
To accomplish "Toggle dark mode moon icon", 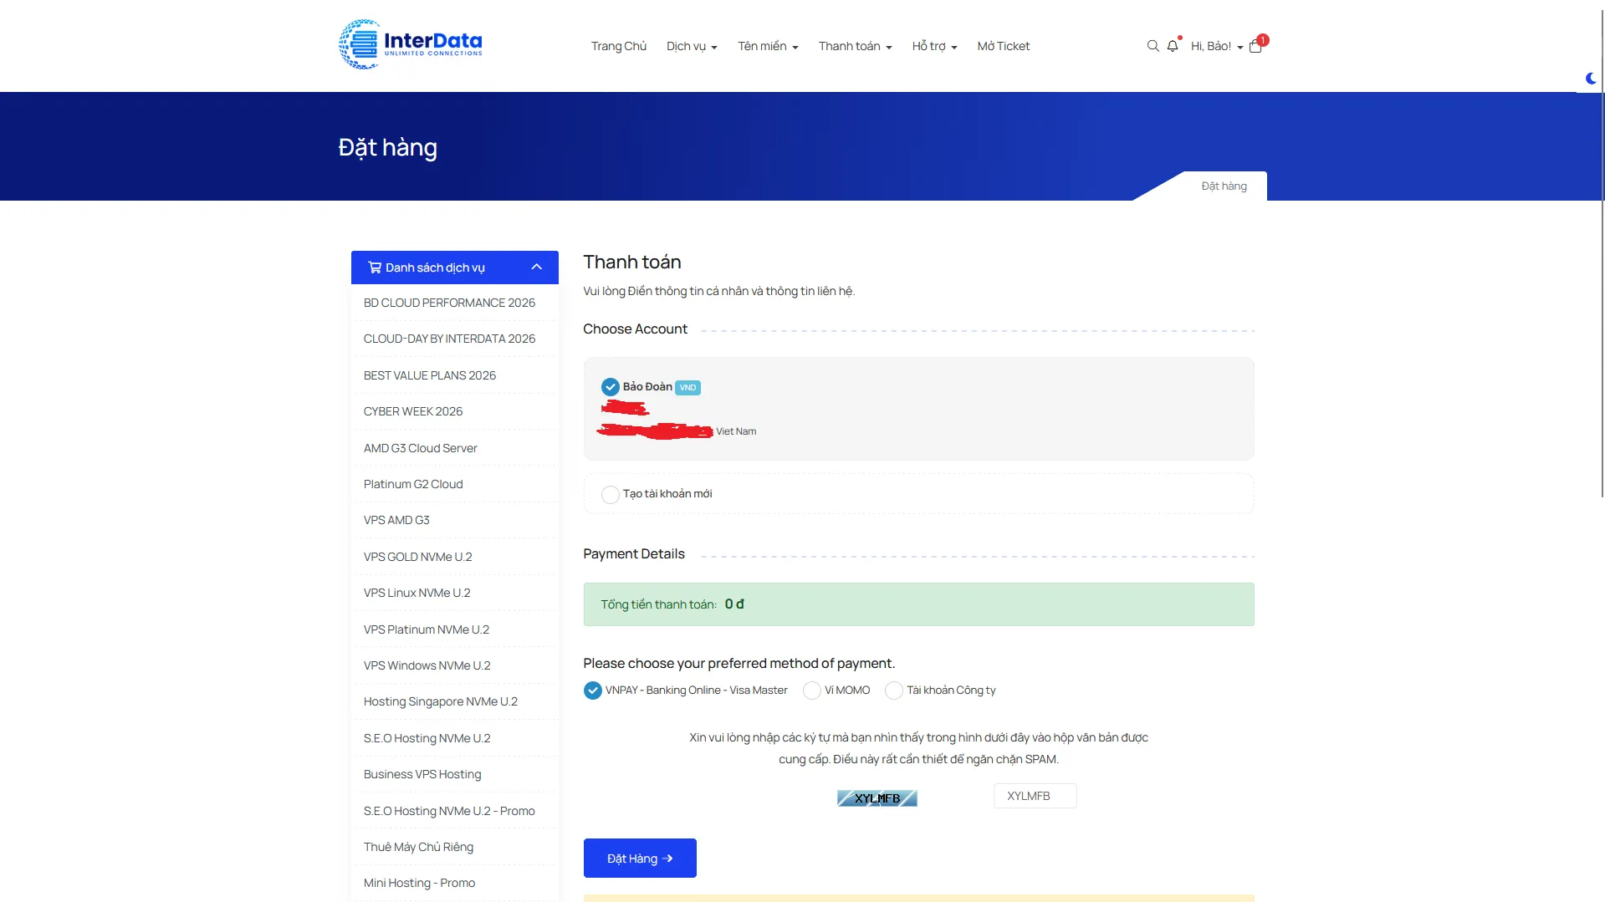I will pos(1591,78).
